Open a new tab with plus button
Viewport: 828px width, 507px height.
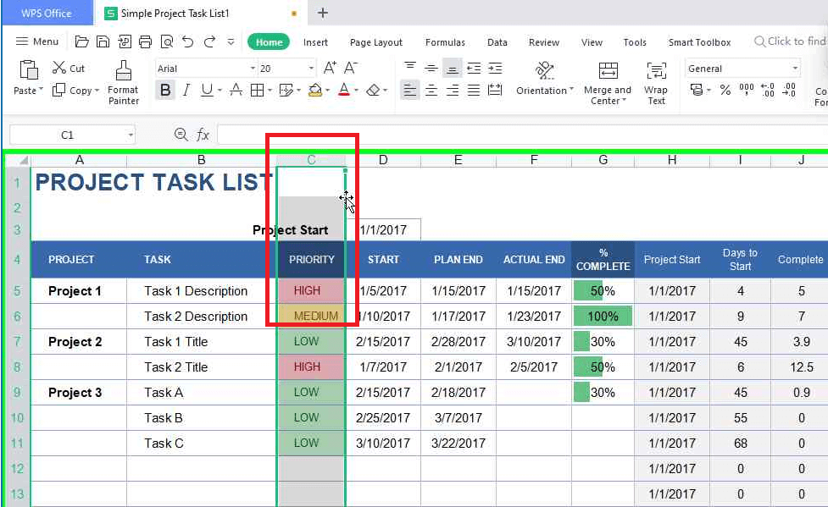[322, 13]
